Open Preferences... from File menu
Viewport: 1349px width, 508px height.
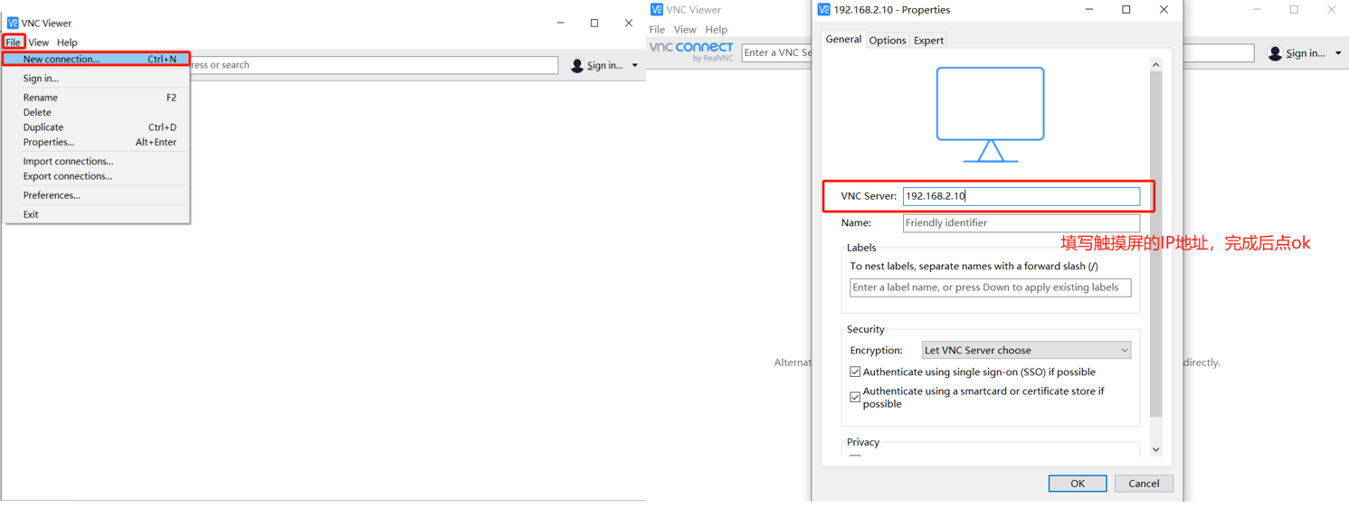(96, 195)
